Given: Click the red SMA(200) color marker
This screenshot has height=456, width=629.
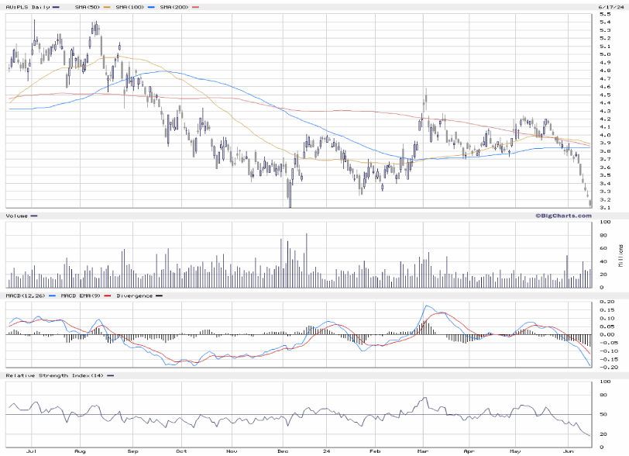Looking at the screenshot, I should tap(194, 7).
